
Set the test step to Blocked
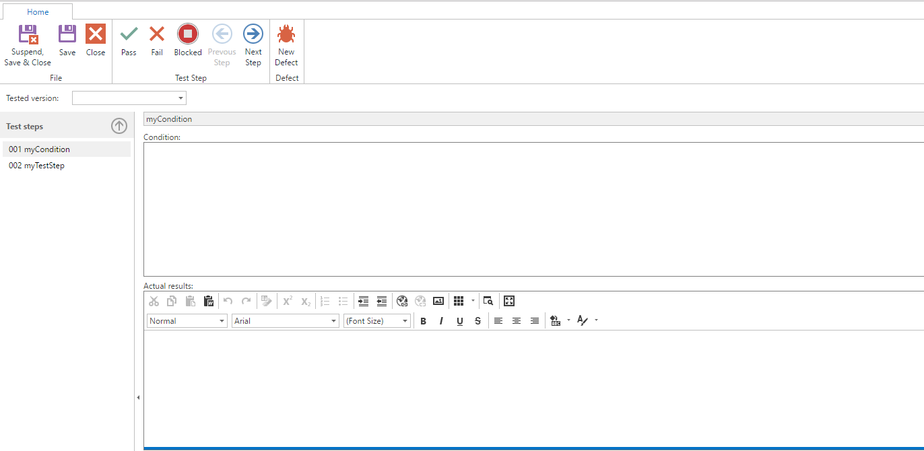188,40
